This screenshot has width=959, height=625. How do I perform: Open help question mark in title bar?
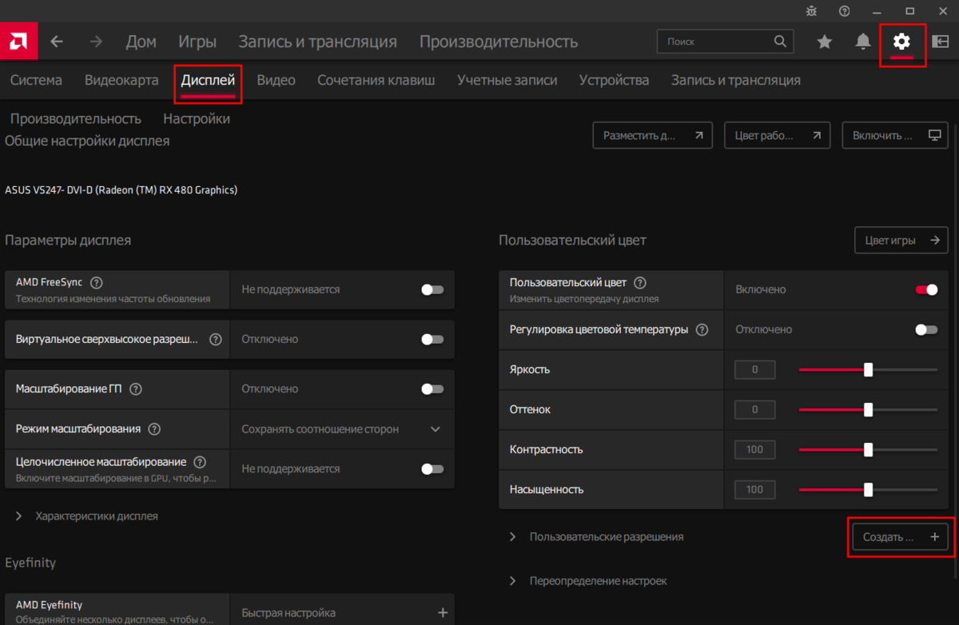(x=845, y=11)
